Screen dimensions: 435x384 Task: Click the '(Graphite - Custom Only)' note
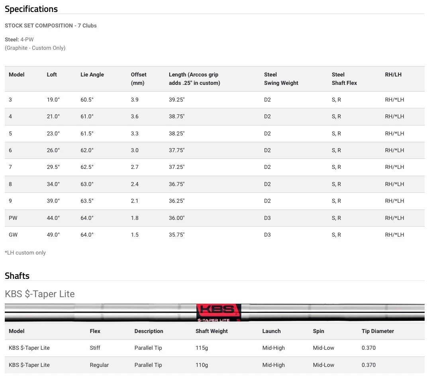(35, 48)
